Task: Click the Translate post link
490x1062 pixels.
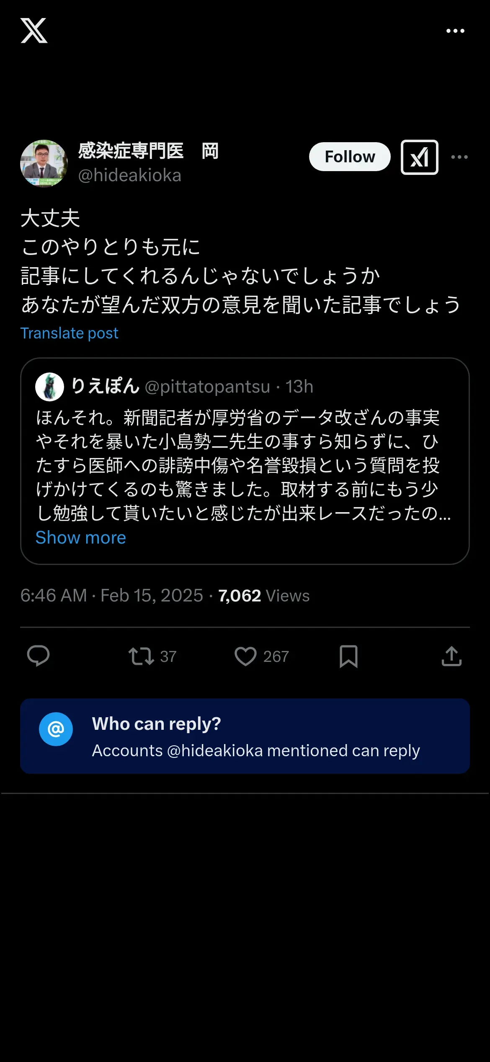Action: click(69, 333)
